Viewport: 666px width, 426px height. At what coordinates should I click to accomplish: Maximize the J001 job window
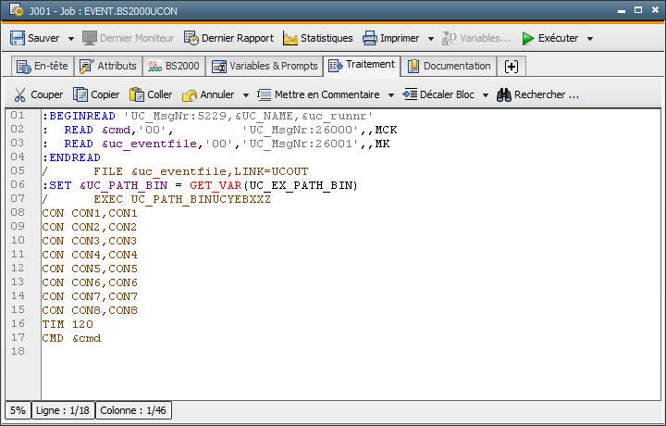[x=638, y=10]
